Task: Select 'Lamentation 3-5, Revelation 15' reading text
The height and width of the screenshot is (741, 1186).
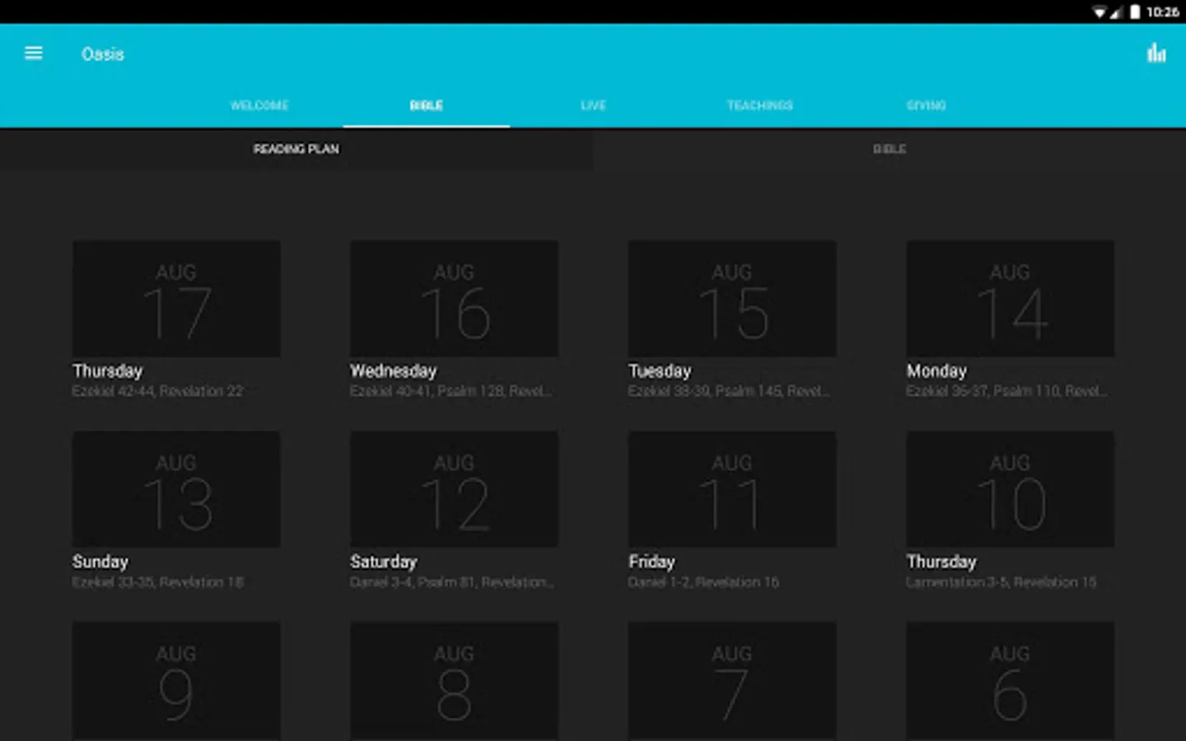Action: (1002, 583)
